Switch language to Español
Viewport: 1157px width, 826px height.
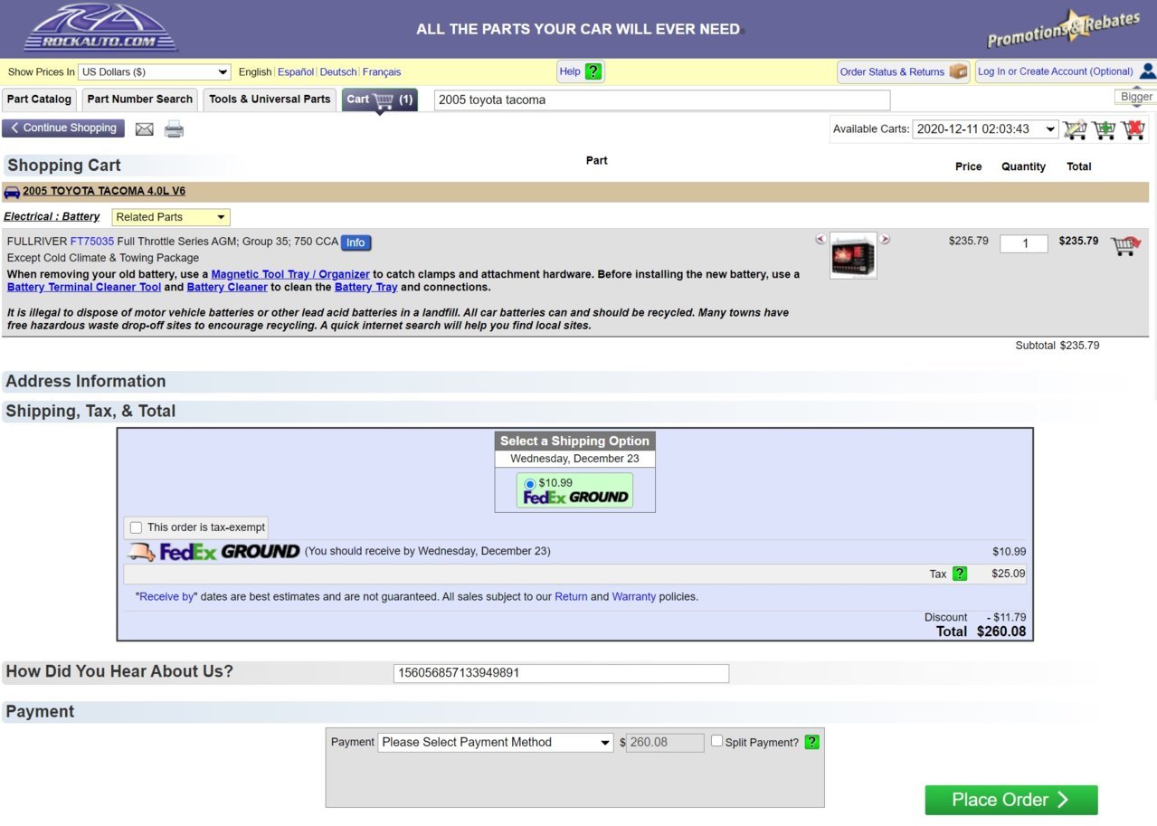[296, 71]
